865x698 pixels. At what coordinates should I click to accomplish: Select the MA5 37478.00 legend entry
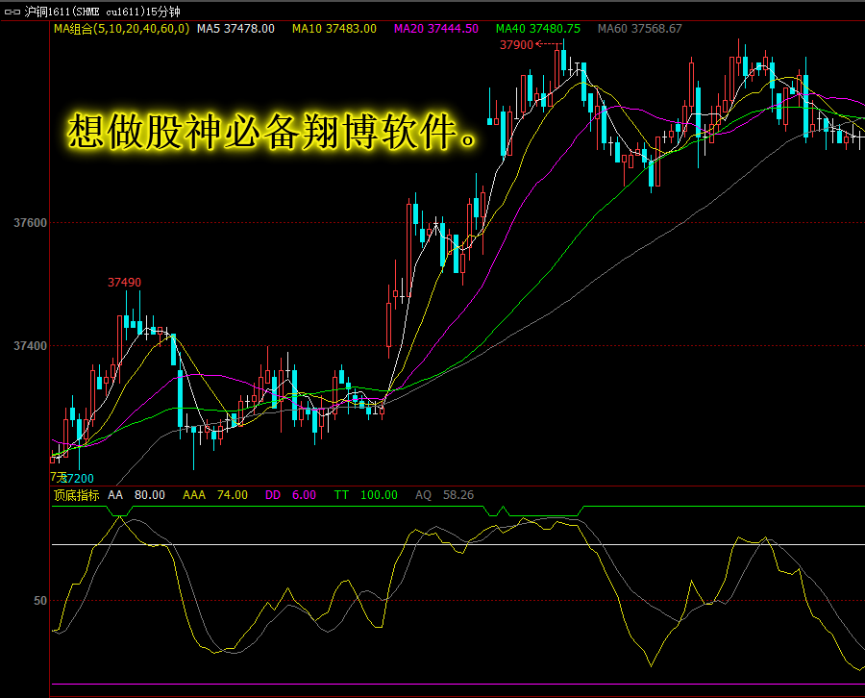pos(235,29)
